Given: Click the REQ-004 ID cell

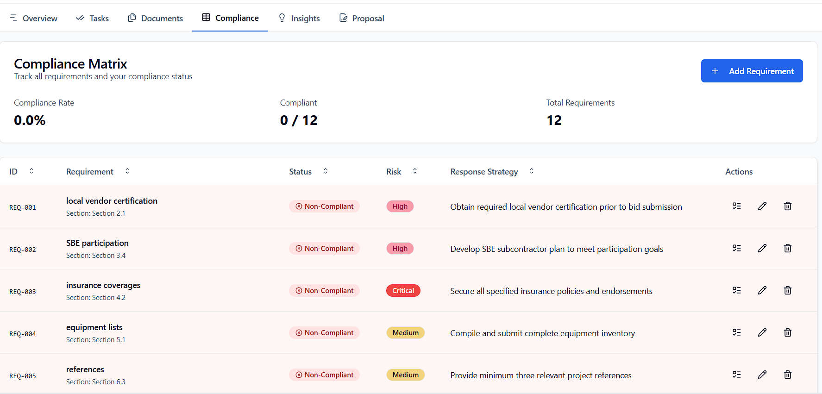Looking at the screenshot, I should coord(23,334).
